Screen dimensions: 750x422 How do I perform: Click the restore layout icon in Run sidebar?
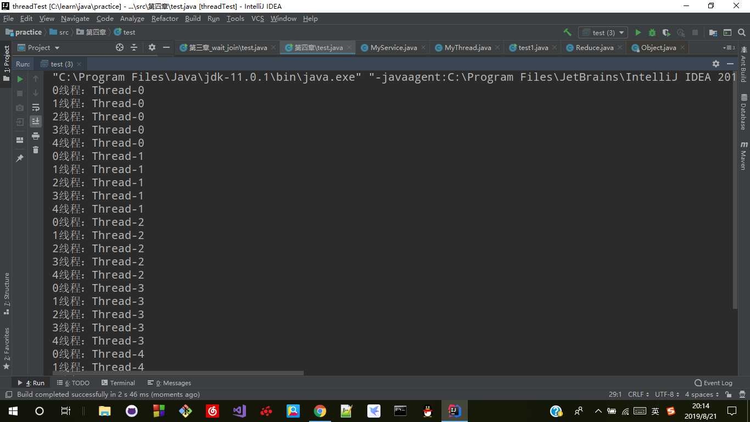tap(20, 140)
